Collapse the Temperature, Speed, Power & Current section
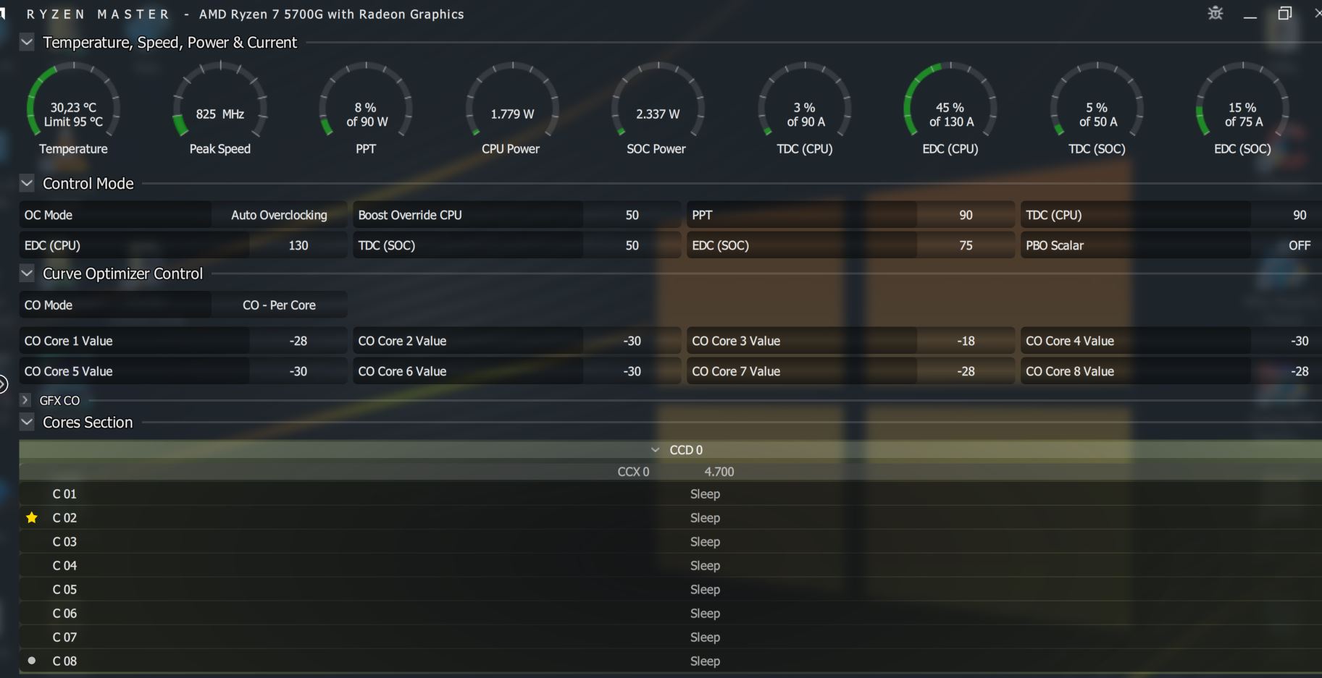The width and height of the screenshot is (1322, 678). point(27,42)
